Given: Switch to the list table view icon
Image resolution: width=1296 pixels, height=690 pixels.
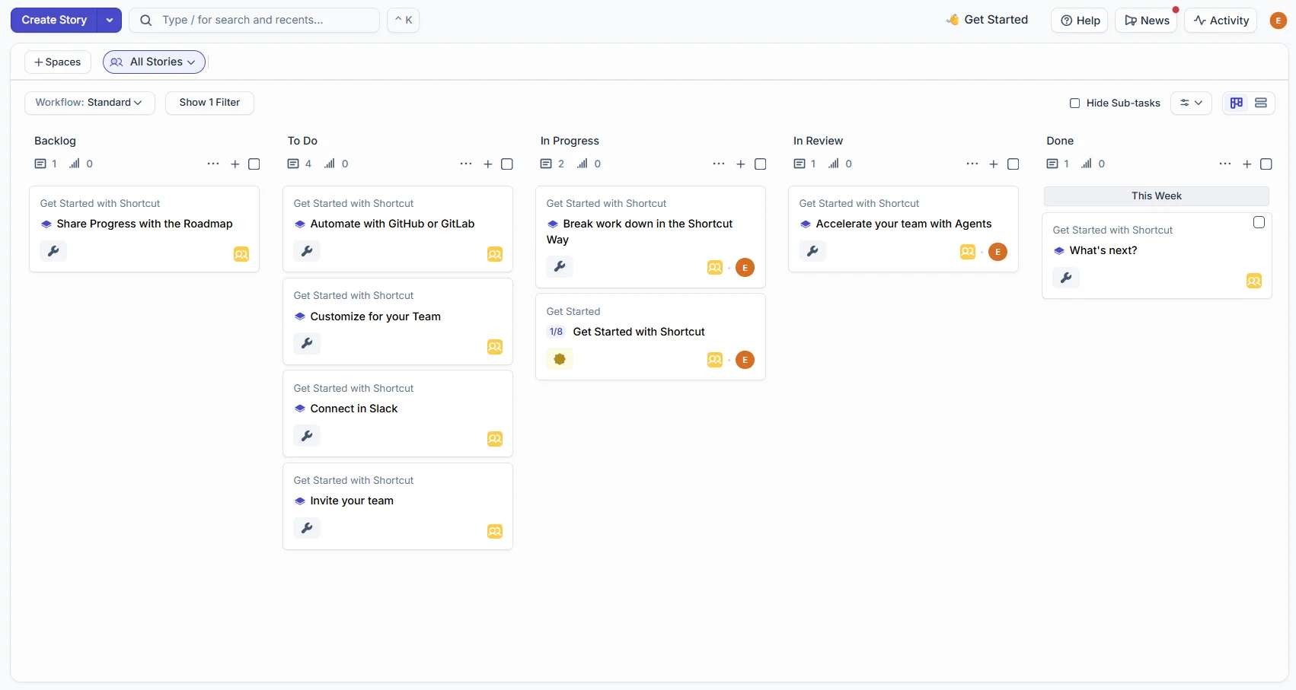Looking at the screenshot, I should [1261, 103].
